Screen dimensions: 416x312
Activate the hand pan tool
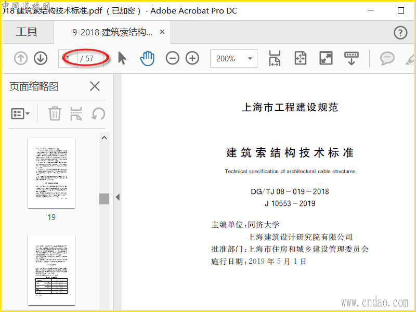(x=147, y=58)
